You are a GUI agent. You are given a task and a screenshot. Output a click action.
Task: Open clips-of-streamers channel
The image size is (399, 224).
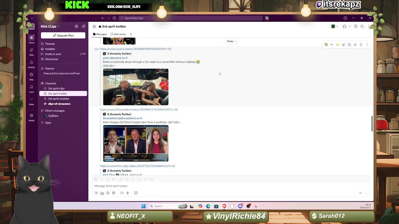coord(59,104)
